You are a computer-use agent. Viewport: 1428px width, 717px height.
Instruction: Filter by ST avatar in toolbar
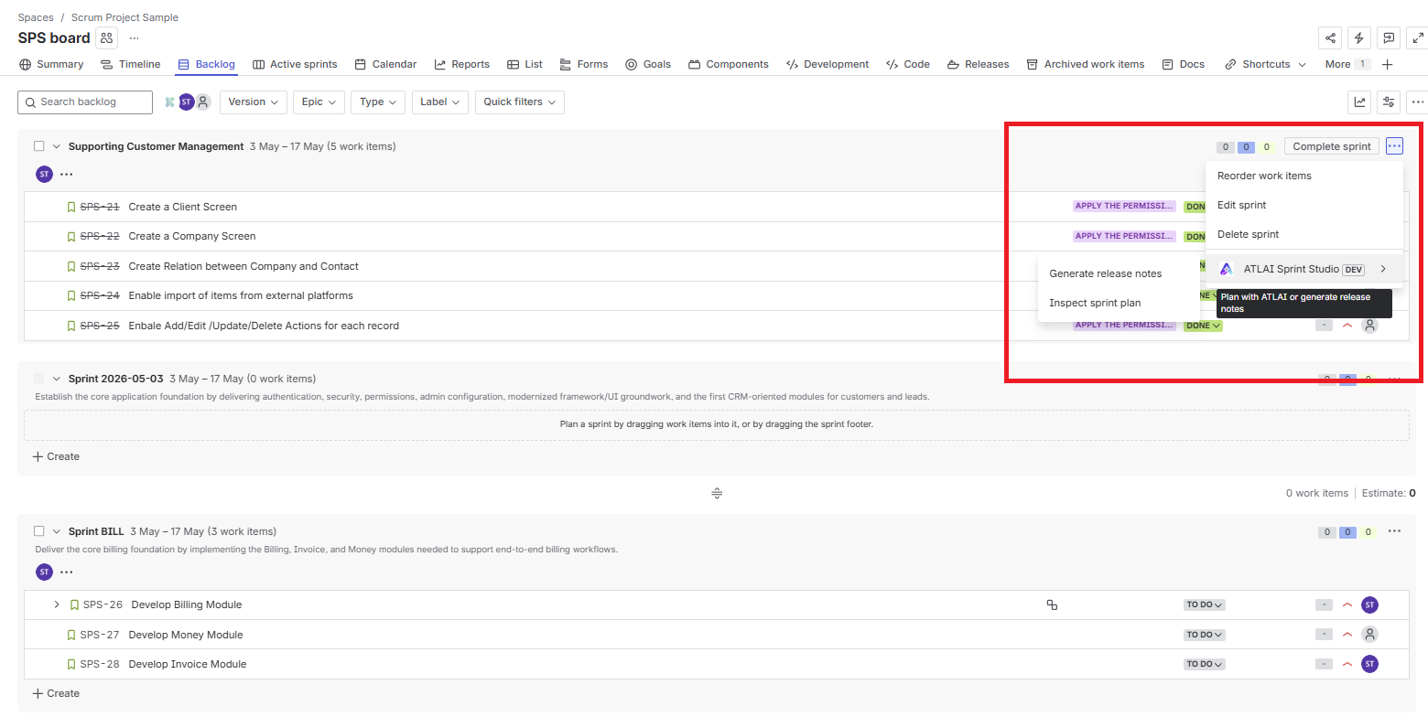coord(186,102)
